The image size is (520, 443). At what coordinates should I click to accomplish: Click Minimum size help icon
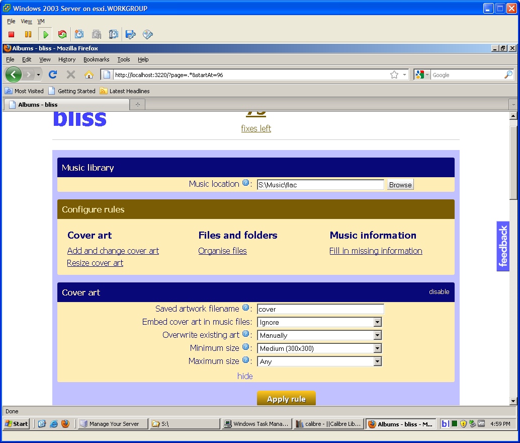245,347
